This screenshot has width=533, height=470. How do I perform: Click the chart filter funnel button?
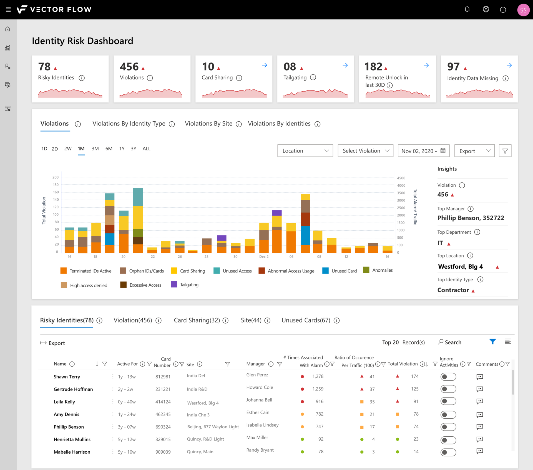click(505, 151)
